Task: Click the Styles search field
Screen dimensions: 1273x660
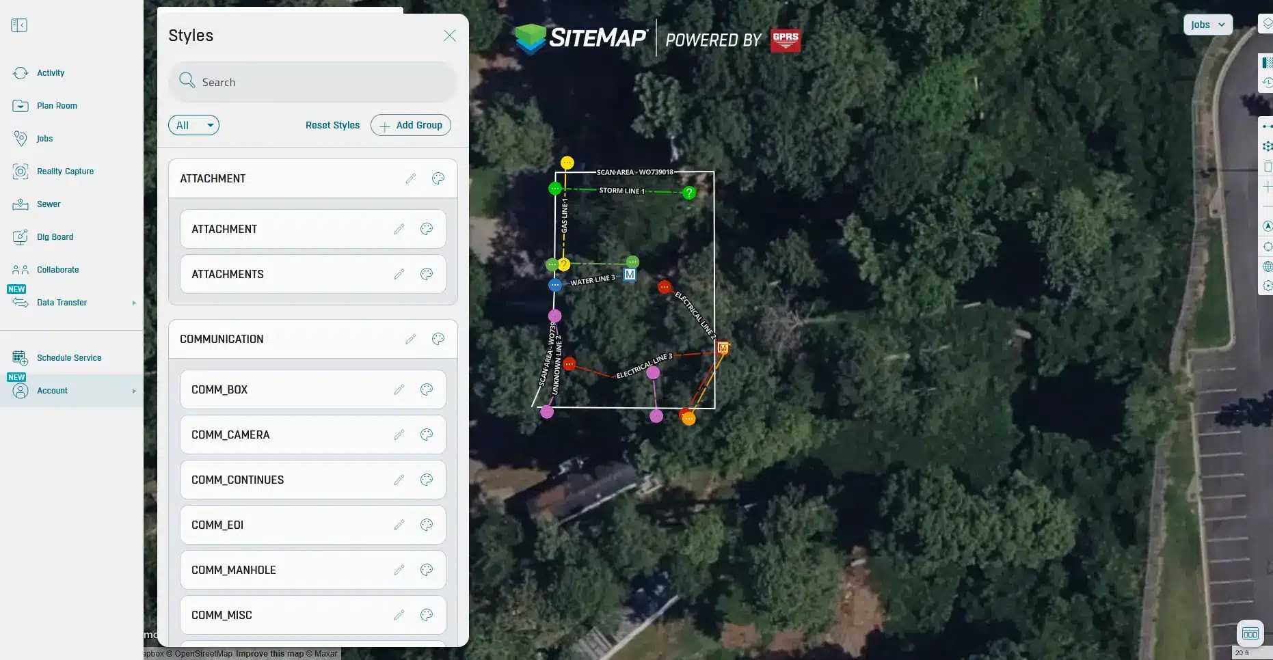Action: tap(312, 81)
